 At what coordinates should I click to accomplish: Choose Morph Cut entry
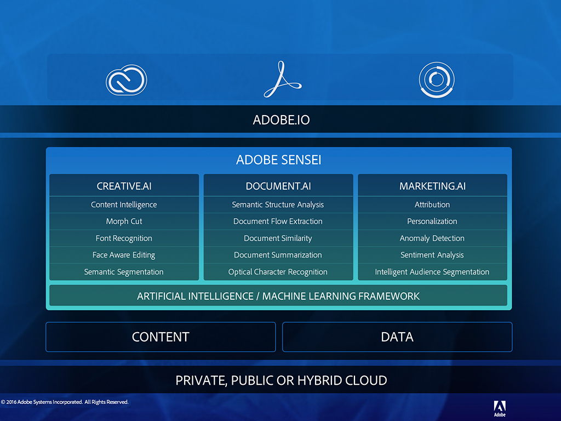[124, 221]
